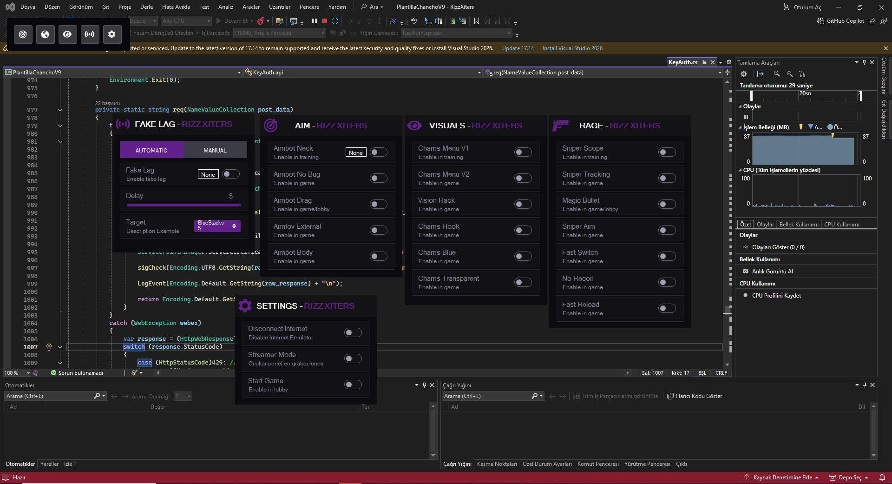Click the diagnostic session export arrow icon
Image resolution: width=892 pixels, height=484 pixels.
(x=760, y=74)
